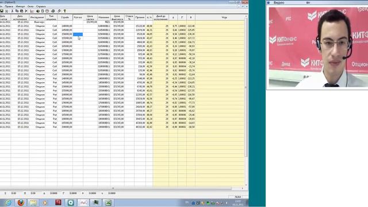Open the Q application (QUIK) in the taskbar
This screenshot has height=207, width=368.
click(x=71, y=202)
